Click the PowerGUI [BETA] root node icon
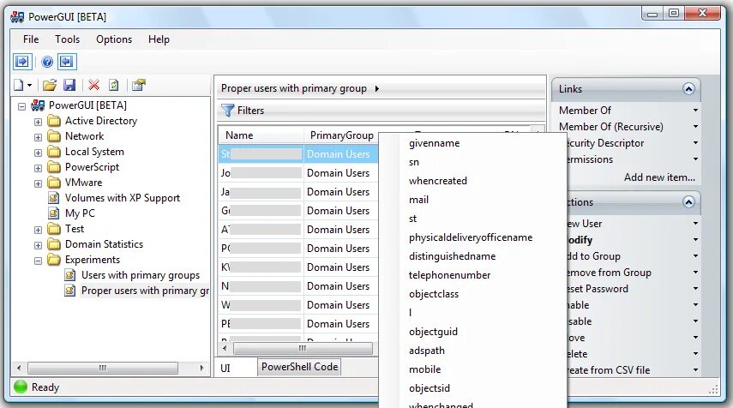Viewport: 733px width, 408px height. [38, 105]
